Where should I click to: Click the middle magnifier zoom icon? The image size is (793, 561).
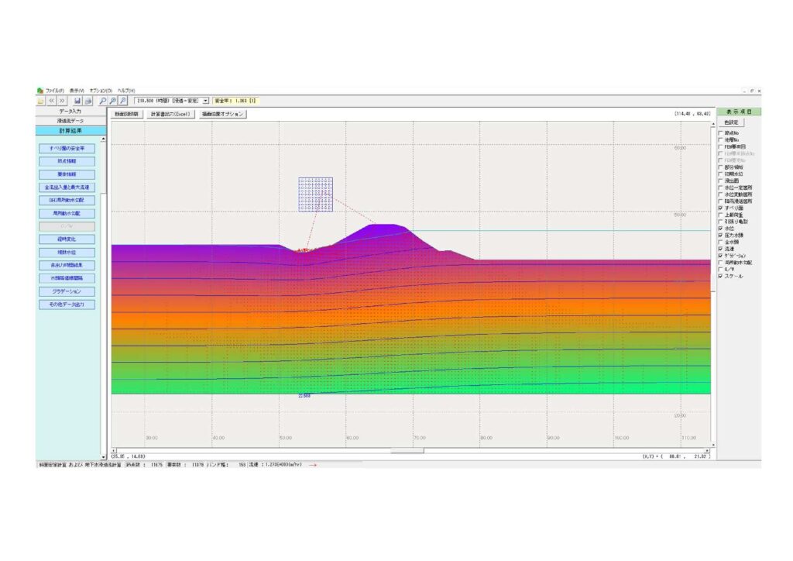tap(113, 101)
